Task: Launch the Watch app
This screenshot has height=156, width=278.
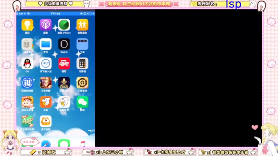Action: pyautogui.click(x=64, y=44)
